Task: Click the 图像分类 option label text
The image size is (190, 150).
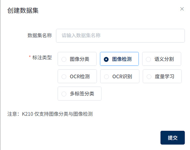Action: point(79,59)
